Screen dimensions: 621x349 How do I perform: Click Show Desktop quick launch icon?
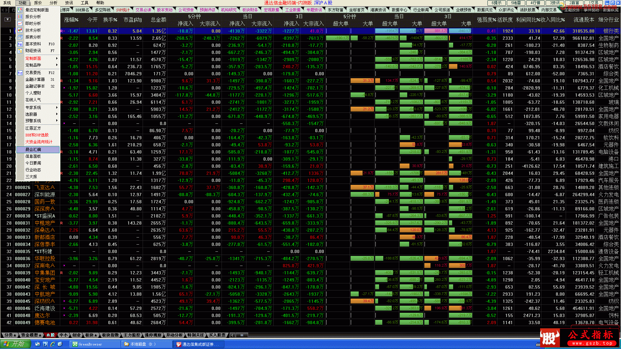(x=38, y=344)
